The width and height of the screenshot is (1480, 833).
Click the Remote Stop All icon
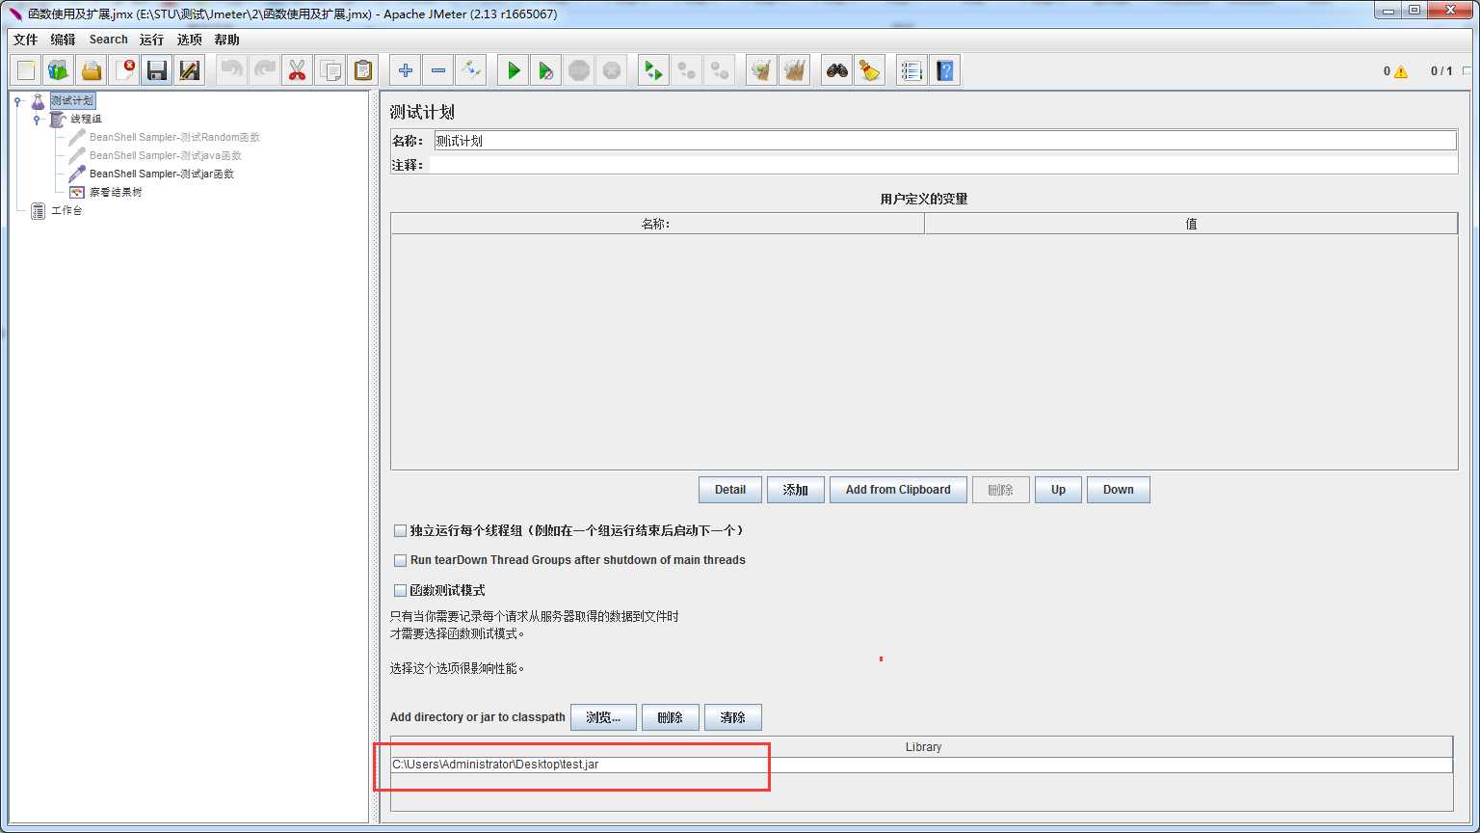[x=687, y=70]
